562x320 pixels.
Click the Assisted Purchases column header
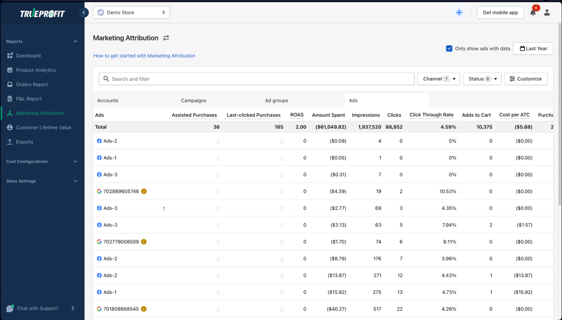pyautogui.click(x=194, y=115)
